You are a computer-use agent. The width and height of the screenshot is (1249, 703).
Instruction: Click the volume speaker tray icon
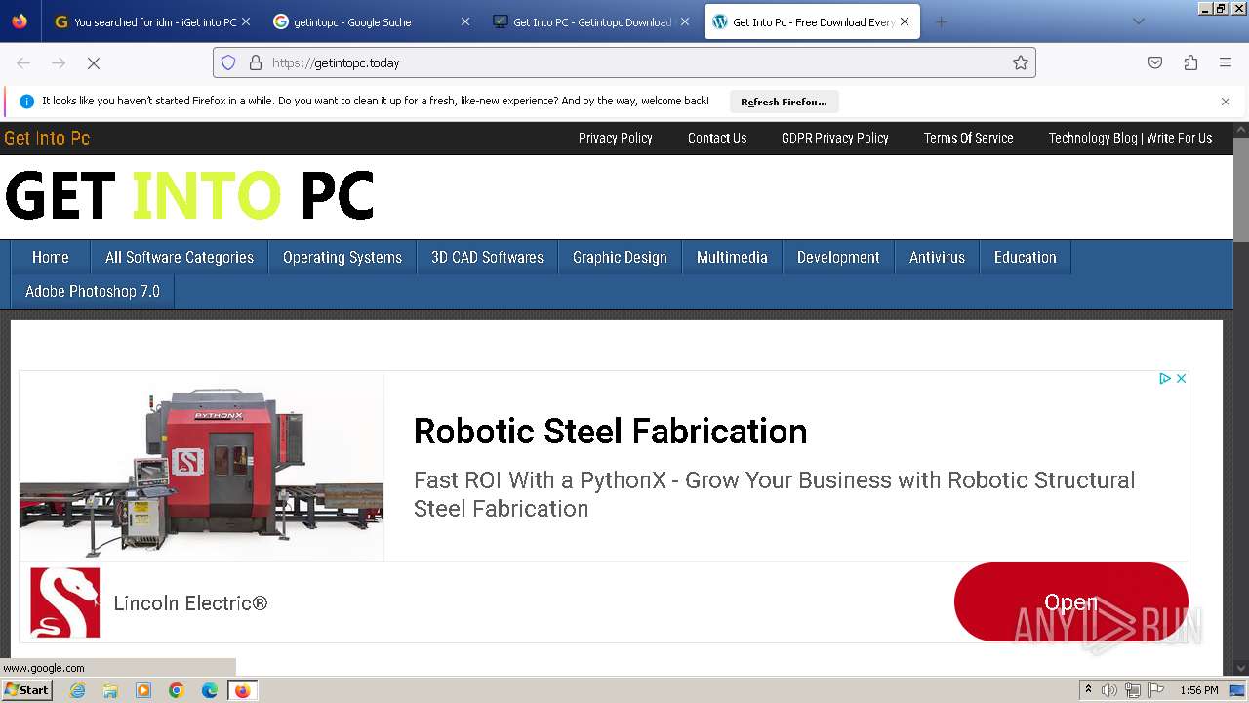(x=1109, y=690)
